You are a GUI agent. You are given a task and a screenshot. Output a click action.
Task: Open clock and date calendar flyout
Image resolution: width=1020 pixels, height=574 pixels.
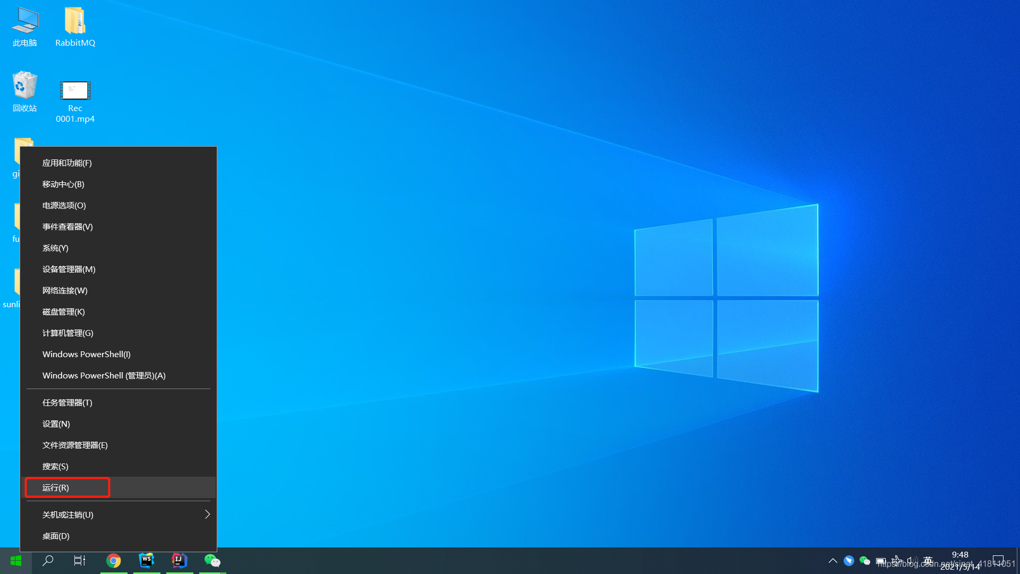(960, 561)
